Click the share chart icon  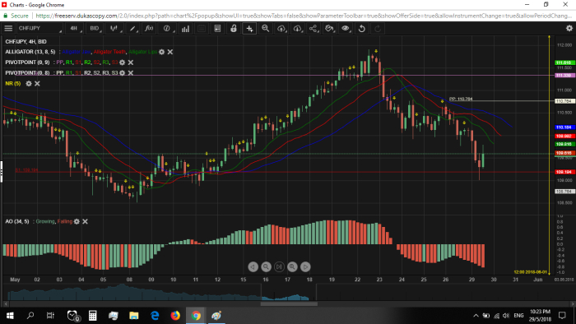click(314, 28)
